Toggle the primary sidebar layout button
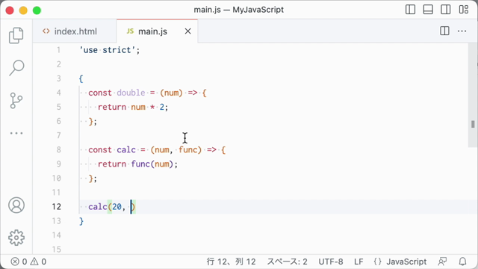This screenshot has height=269, width=478. [x=410, y=10]
